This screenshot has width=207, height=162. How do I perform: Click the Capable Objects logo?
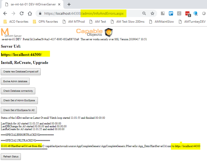click(94, 32)
